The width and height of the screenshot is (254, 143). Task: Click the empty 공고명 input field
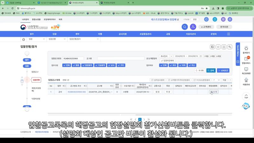[x=121, y=58]
